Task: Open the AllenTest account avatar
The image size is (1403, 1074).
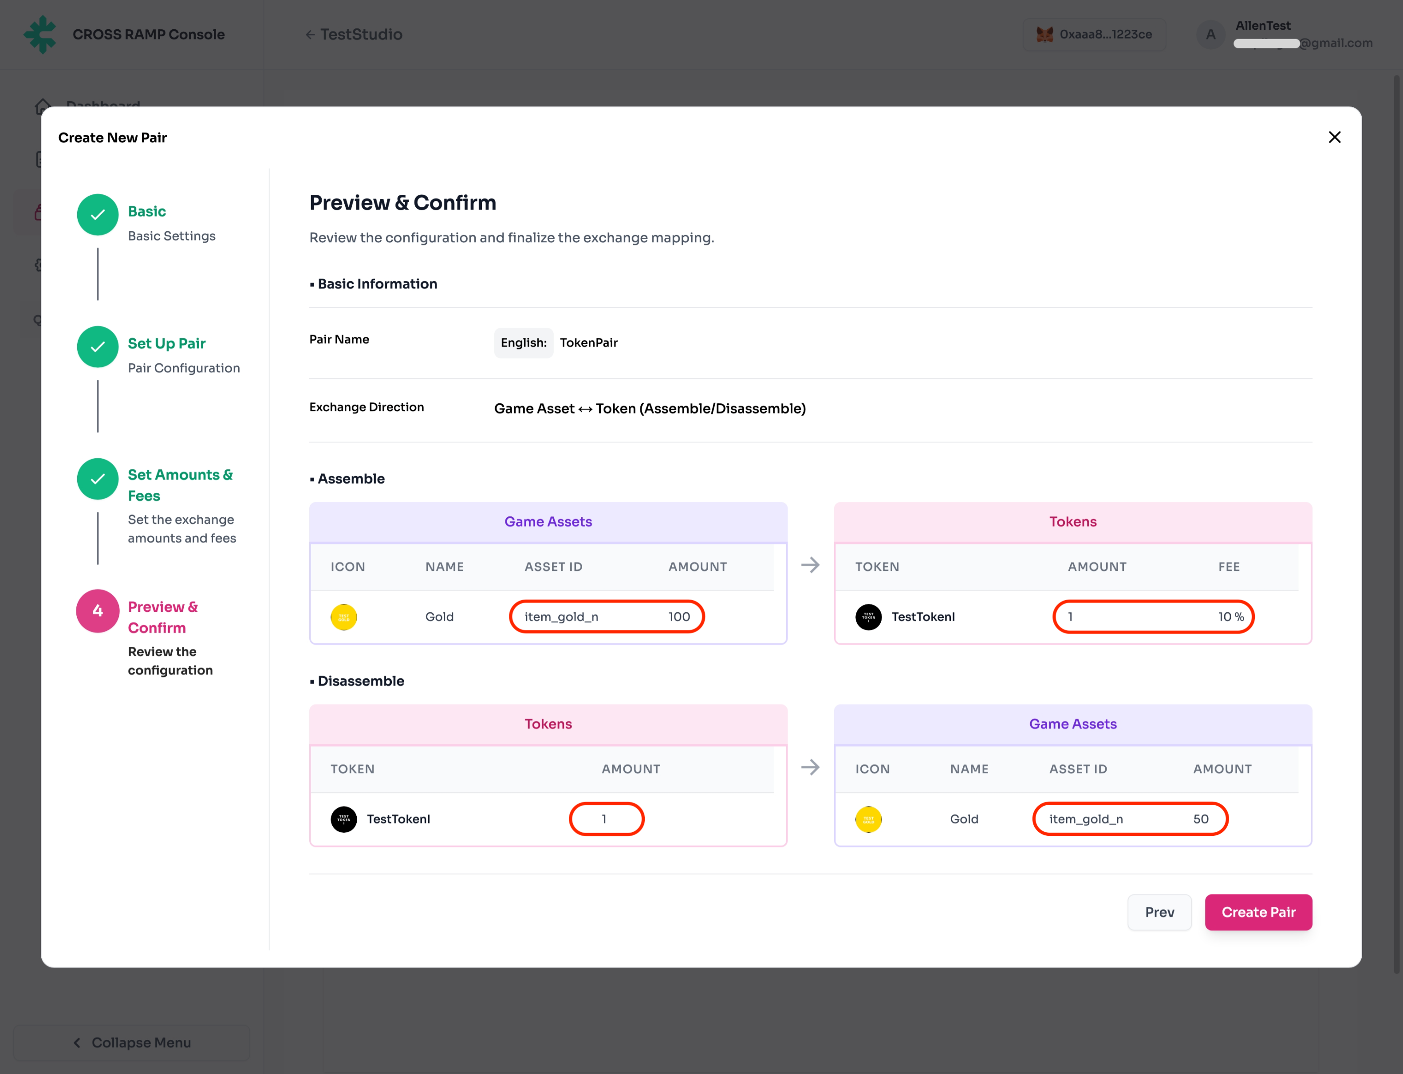Action: click(1210, 35)
